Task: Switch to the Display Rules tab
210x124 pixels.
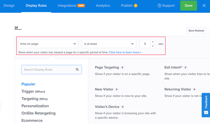Action: pos(36,6)
